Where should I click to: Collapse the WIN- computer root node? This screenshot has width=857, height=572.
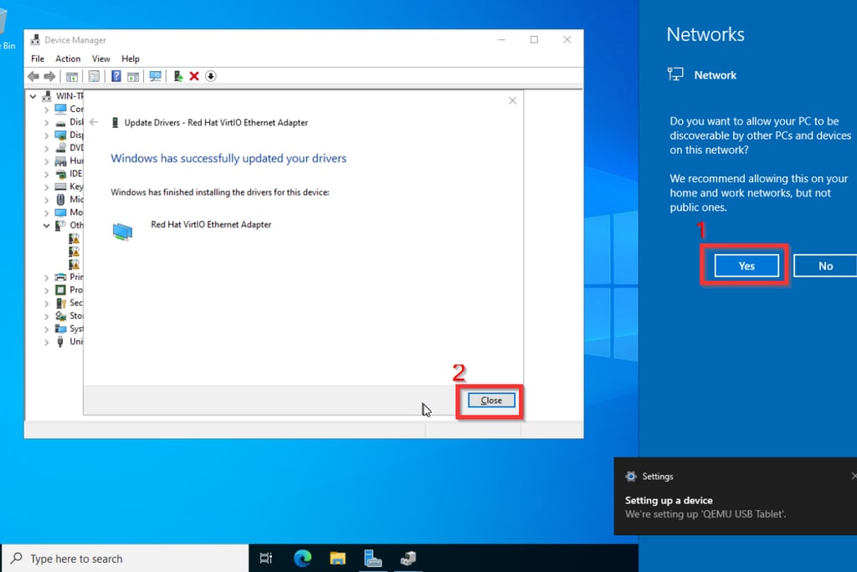coord(33,96)
